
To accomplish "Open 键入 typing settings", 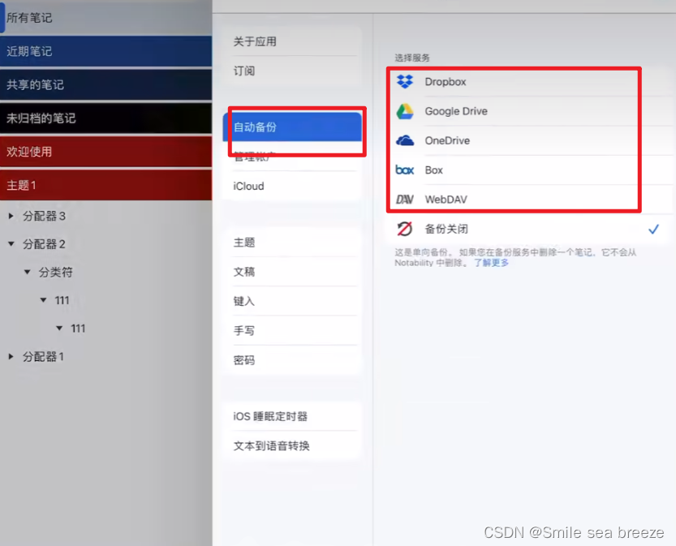I will (x=292, y=301).
